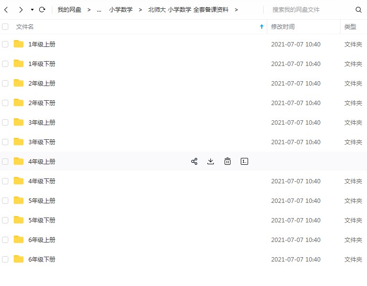The image size is (367, 286).
Task: Open the 4年级下册 folder name
Action: [42, 181]
